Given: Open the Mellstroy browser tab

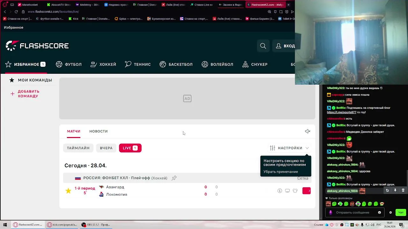Looking at the screenshot, I should (x=88, y=5).
